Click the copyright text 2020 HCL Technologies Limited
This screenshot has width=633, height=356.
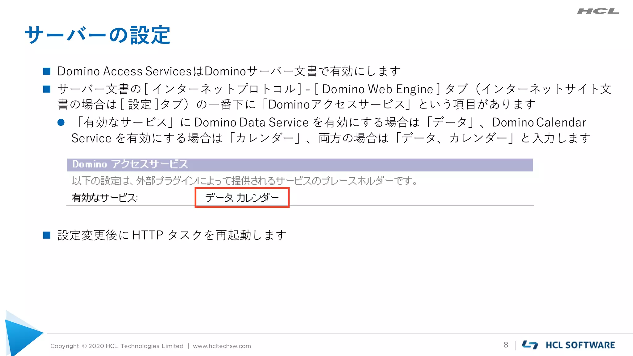coord(117,346)
